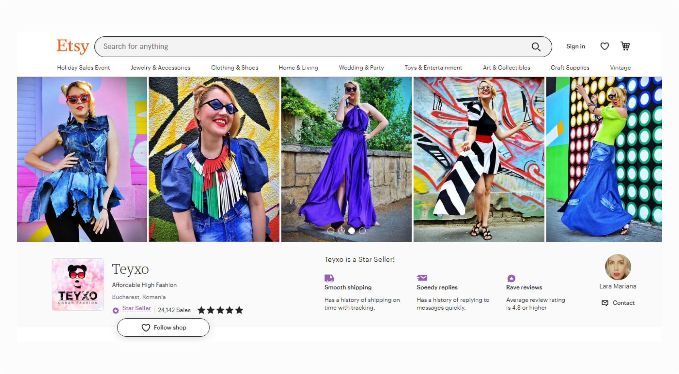The height and width of the screenshot is (374, 679).
Task: Click the denim vest banner photo
Action: [x=82, y=159]
